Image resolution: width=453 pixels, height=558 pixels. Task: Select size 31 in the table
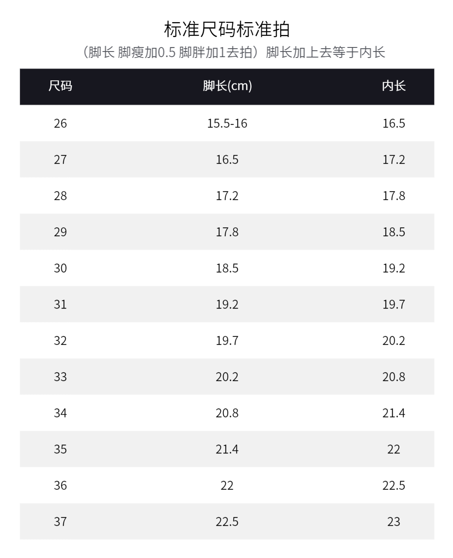click(x=60, y=304)
